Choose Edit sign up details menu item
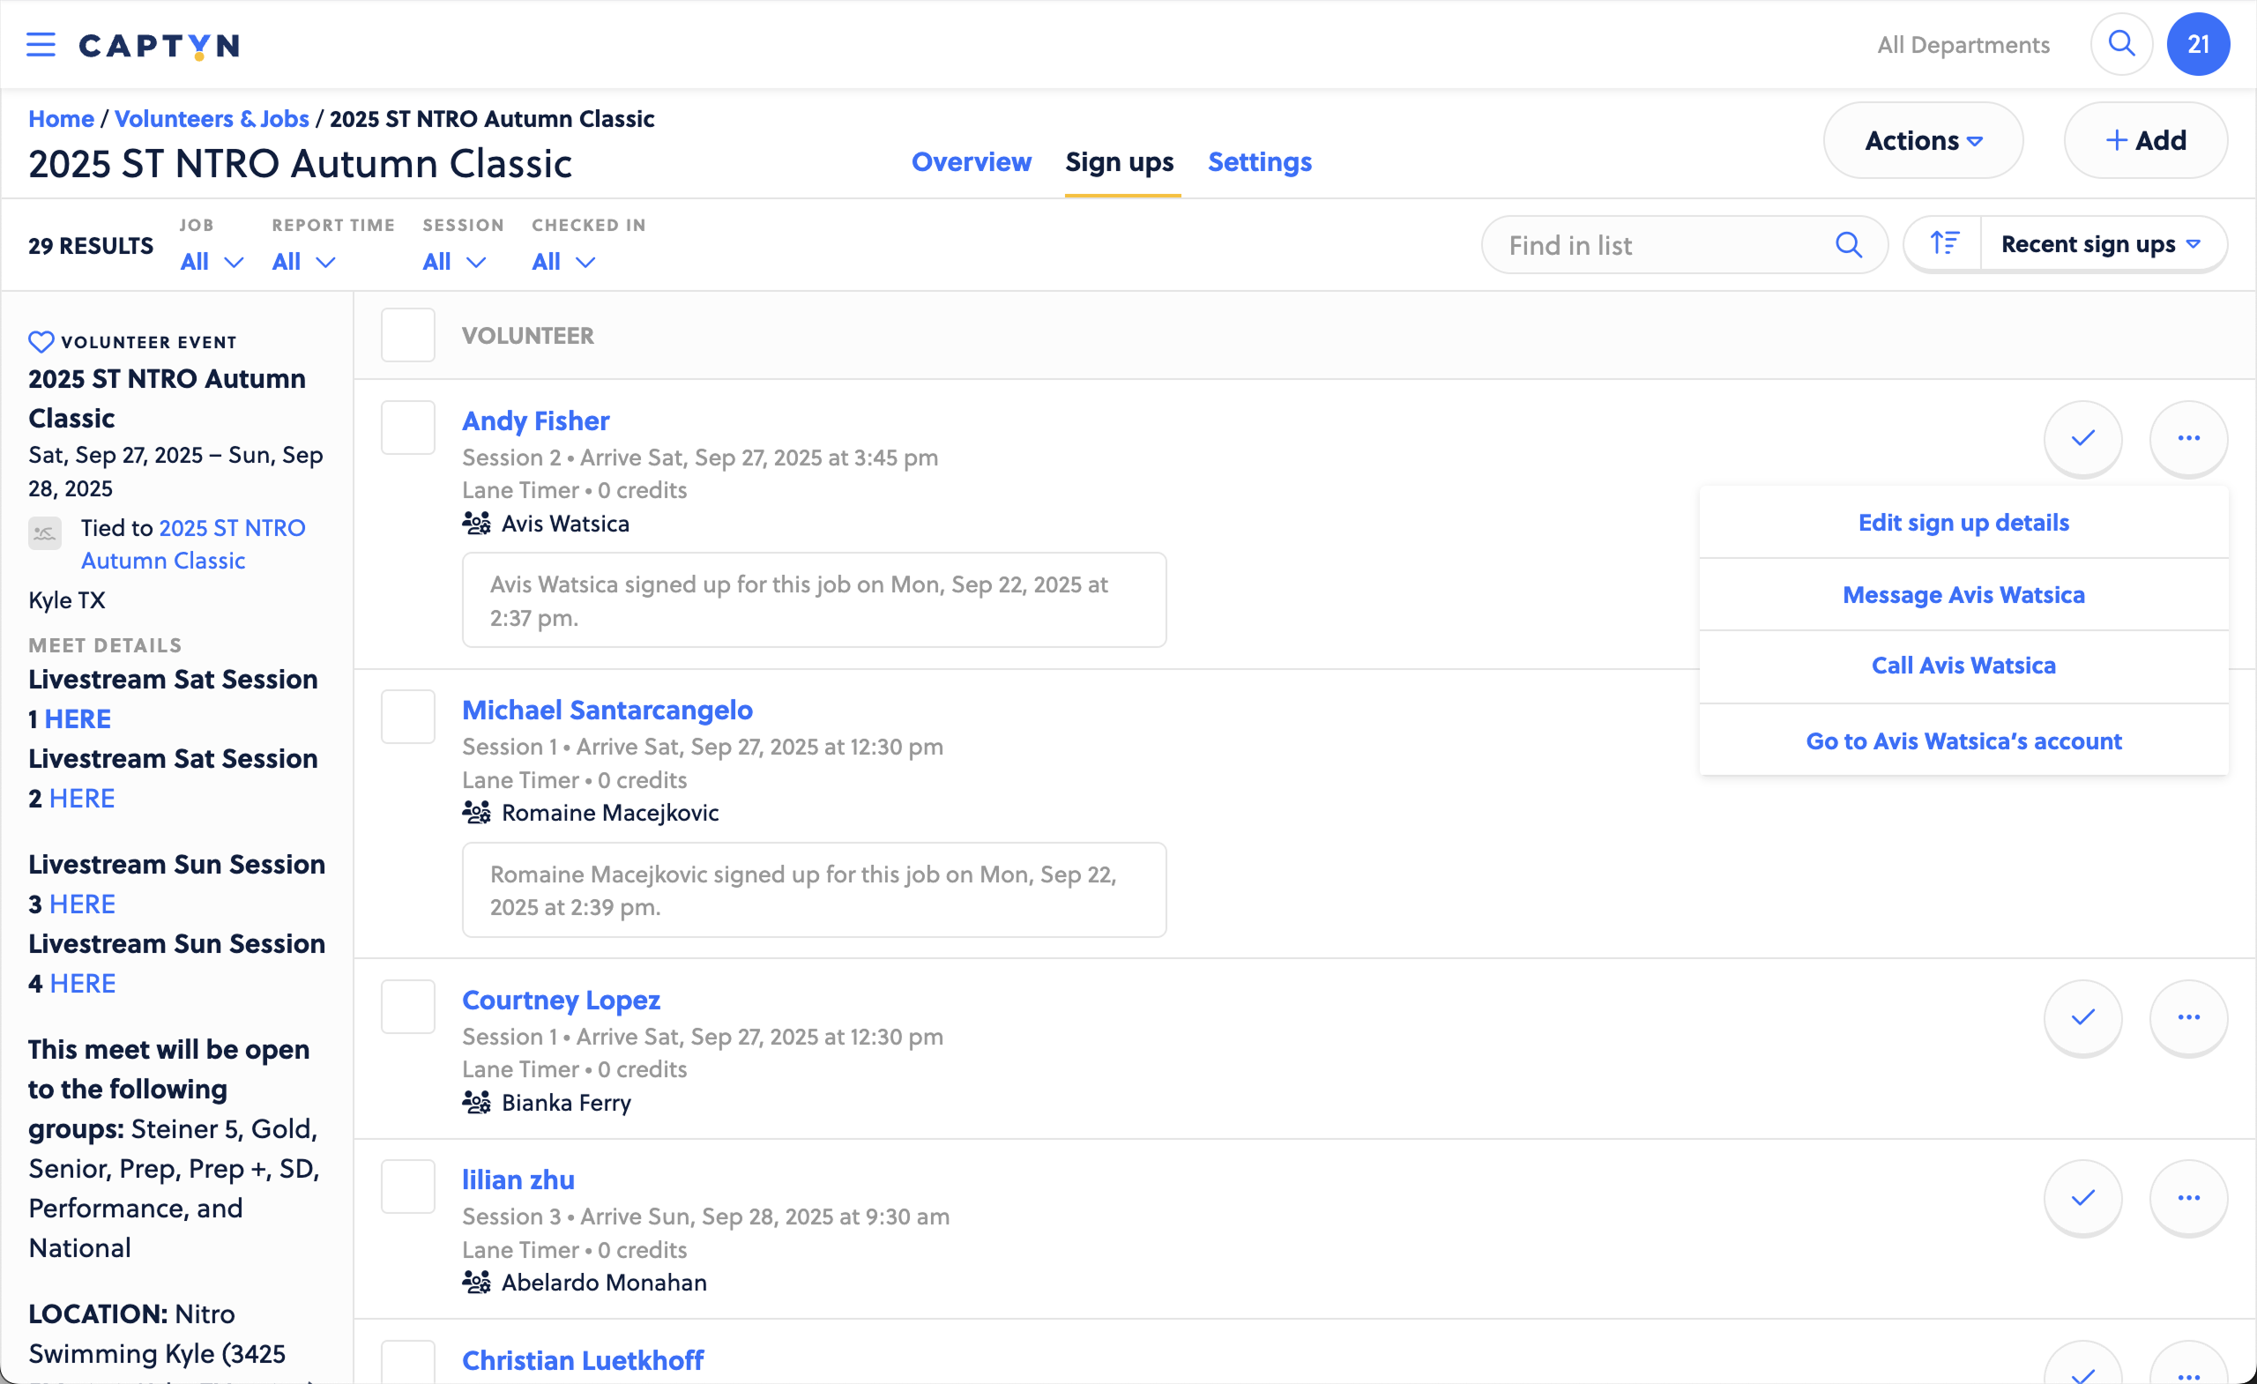Screen dimensions: 2257x1384 1962,522
